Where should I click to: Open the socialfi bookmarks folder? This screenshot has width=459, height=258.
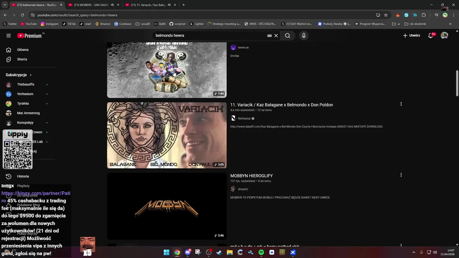click(x=143, y=24)
